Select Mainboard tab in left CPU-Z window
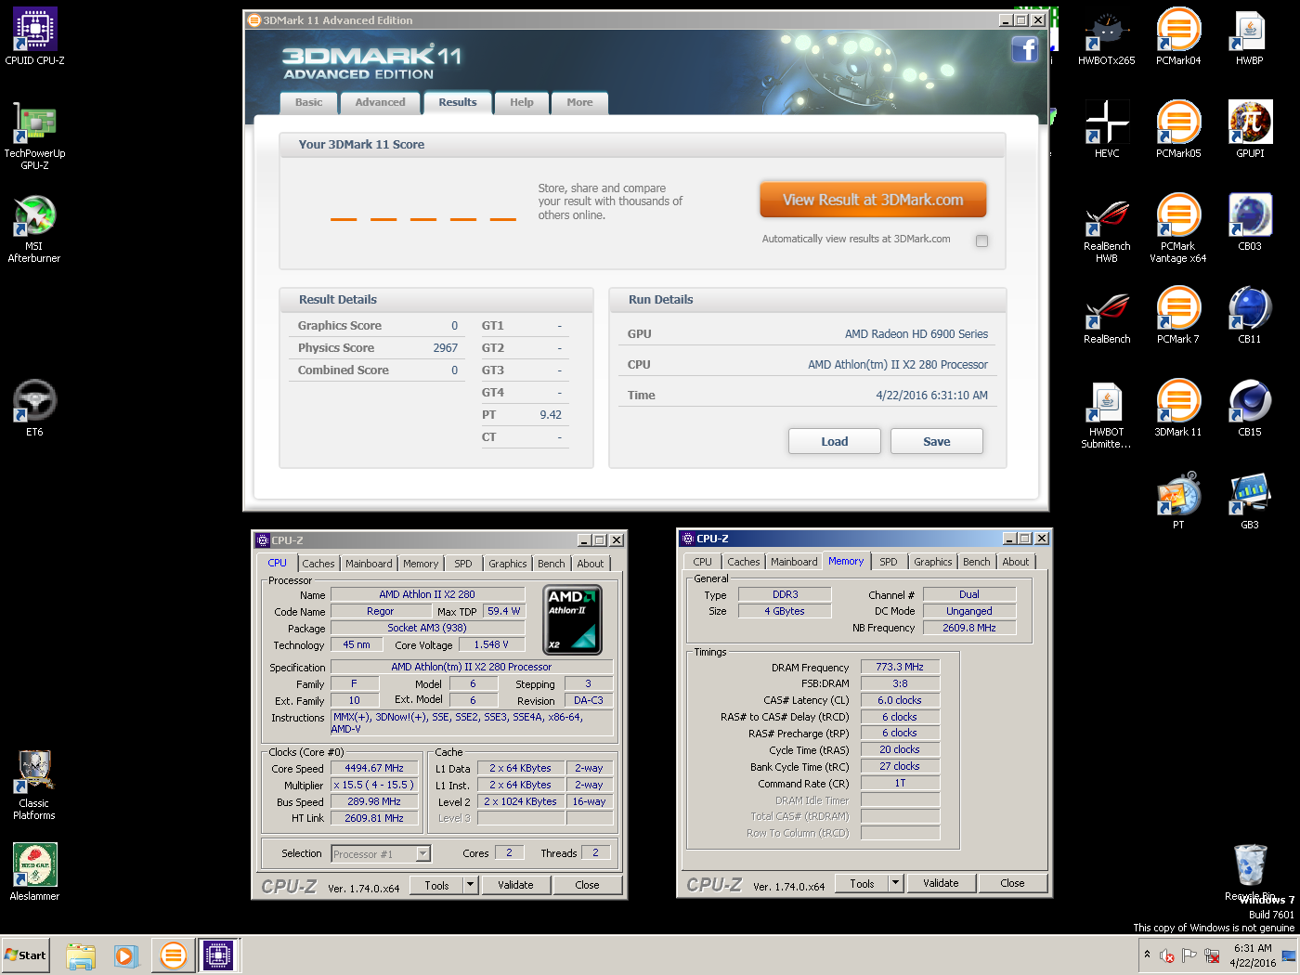 coord(369,564)
